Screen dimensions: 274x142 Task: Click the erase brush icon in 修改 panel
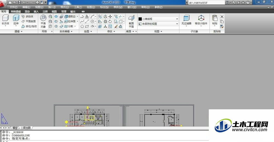click(116, 26)
